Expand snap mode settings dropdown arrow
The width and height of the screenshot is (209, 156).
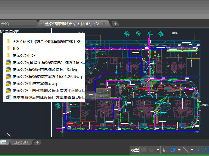[x=158, y=150]
